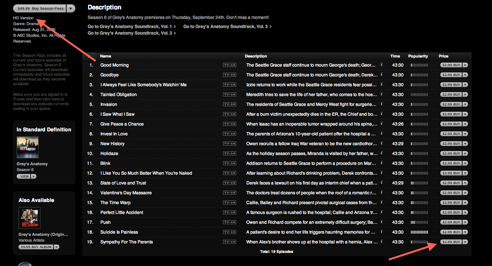Sort episodes by the Name column
The width and height of the screenshot is (492, 266).
106,56
